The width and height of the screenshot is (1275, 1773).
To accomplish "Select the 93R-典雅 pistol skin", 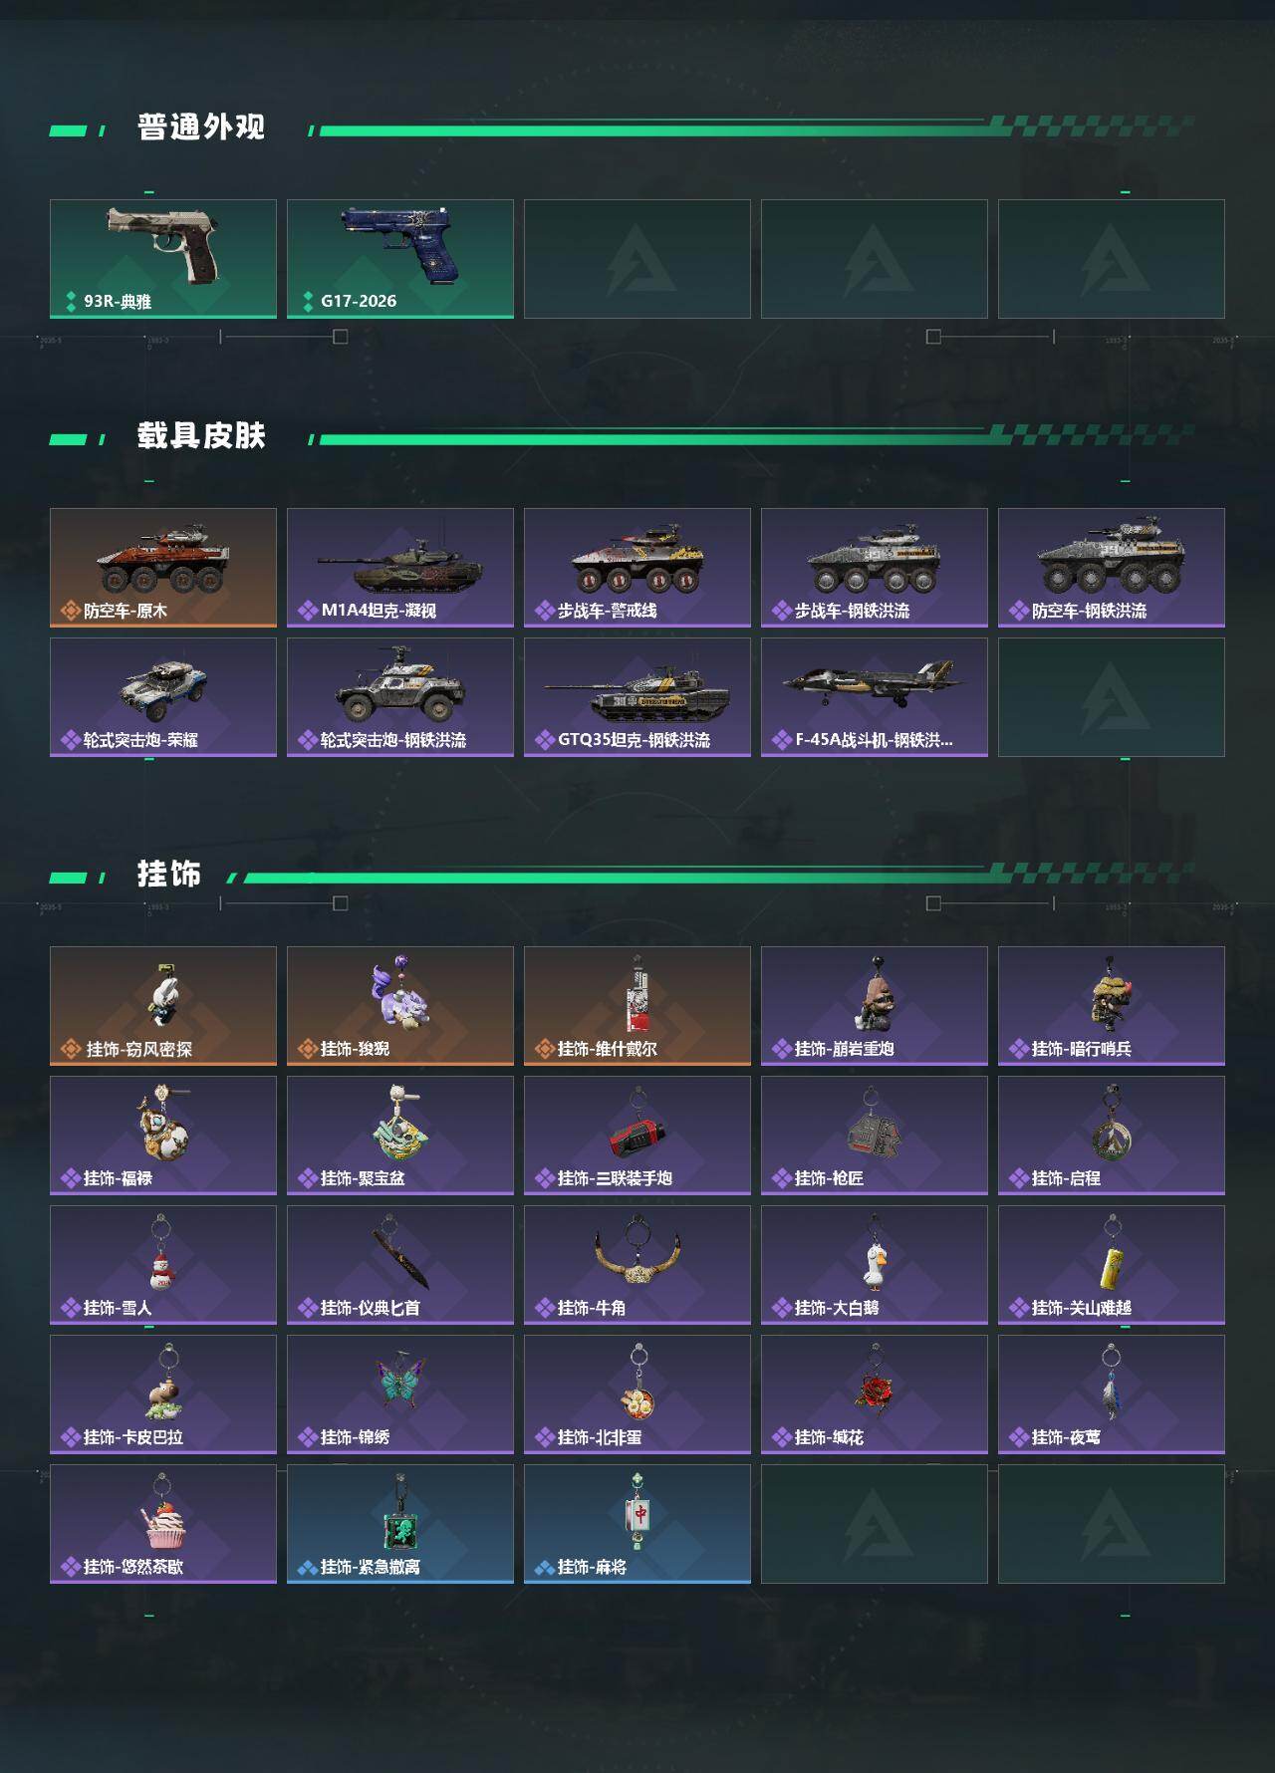I will tap(163, 259).
